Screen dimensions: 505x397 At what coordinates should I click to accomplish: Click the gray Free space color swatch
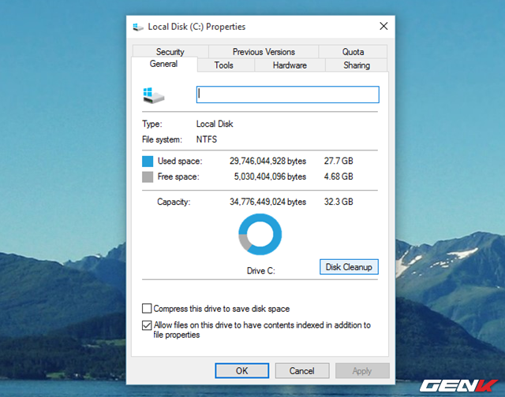[148, 176]
